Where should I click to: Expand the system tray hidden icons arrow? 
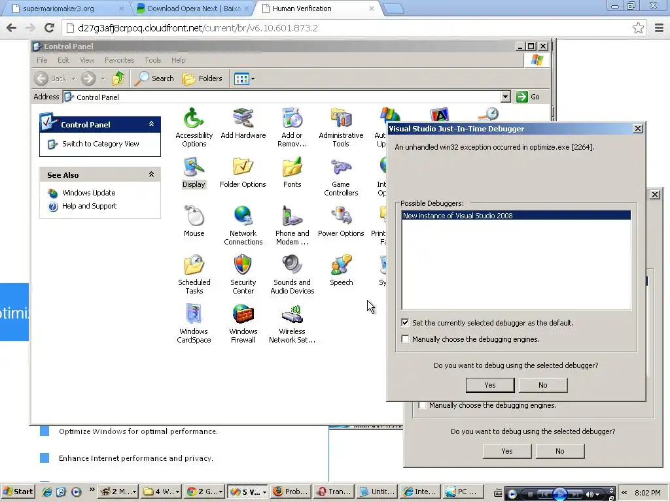624,492
